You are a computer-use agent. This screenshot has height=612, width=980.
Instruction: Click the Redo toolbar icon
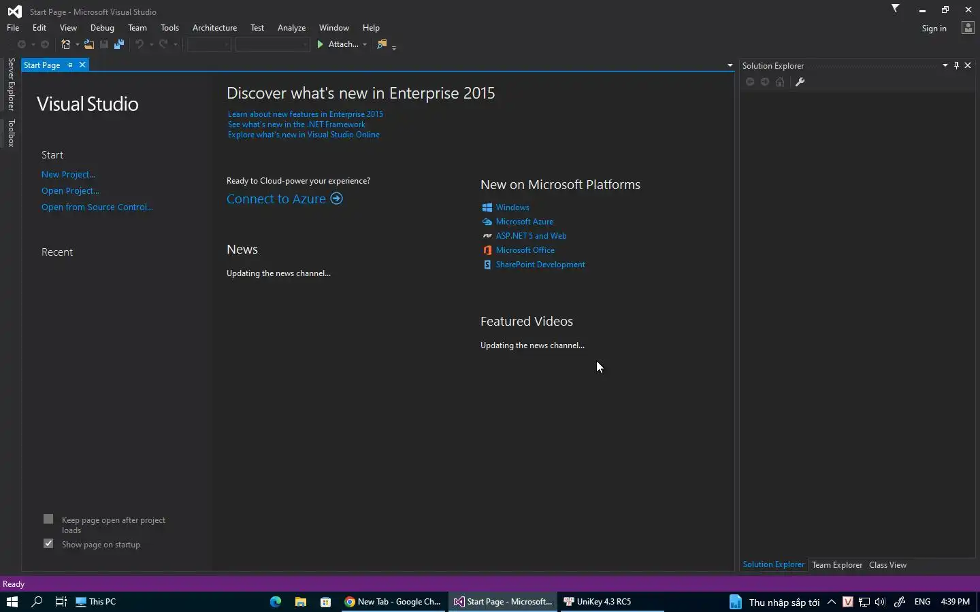pyautogui.click(x=163, y=44)
